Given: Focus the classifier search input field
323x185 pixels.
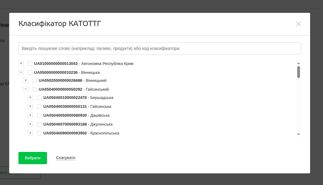Looking at the screenshot, I should click(159, 48).
